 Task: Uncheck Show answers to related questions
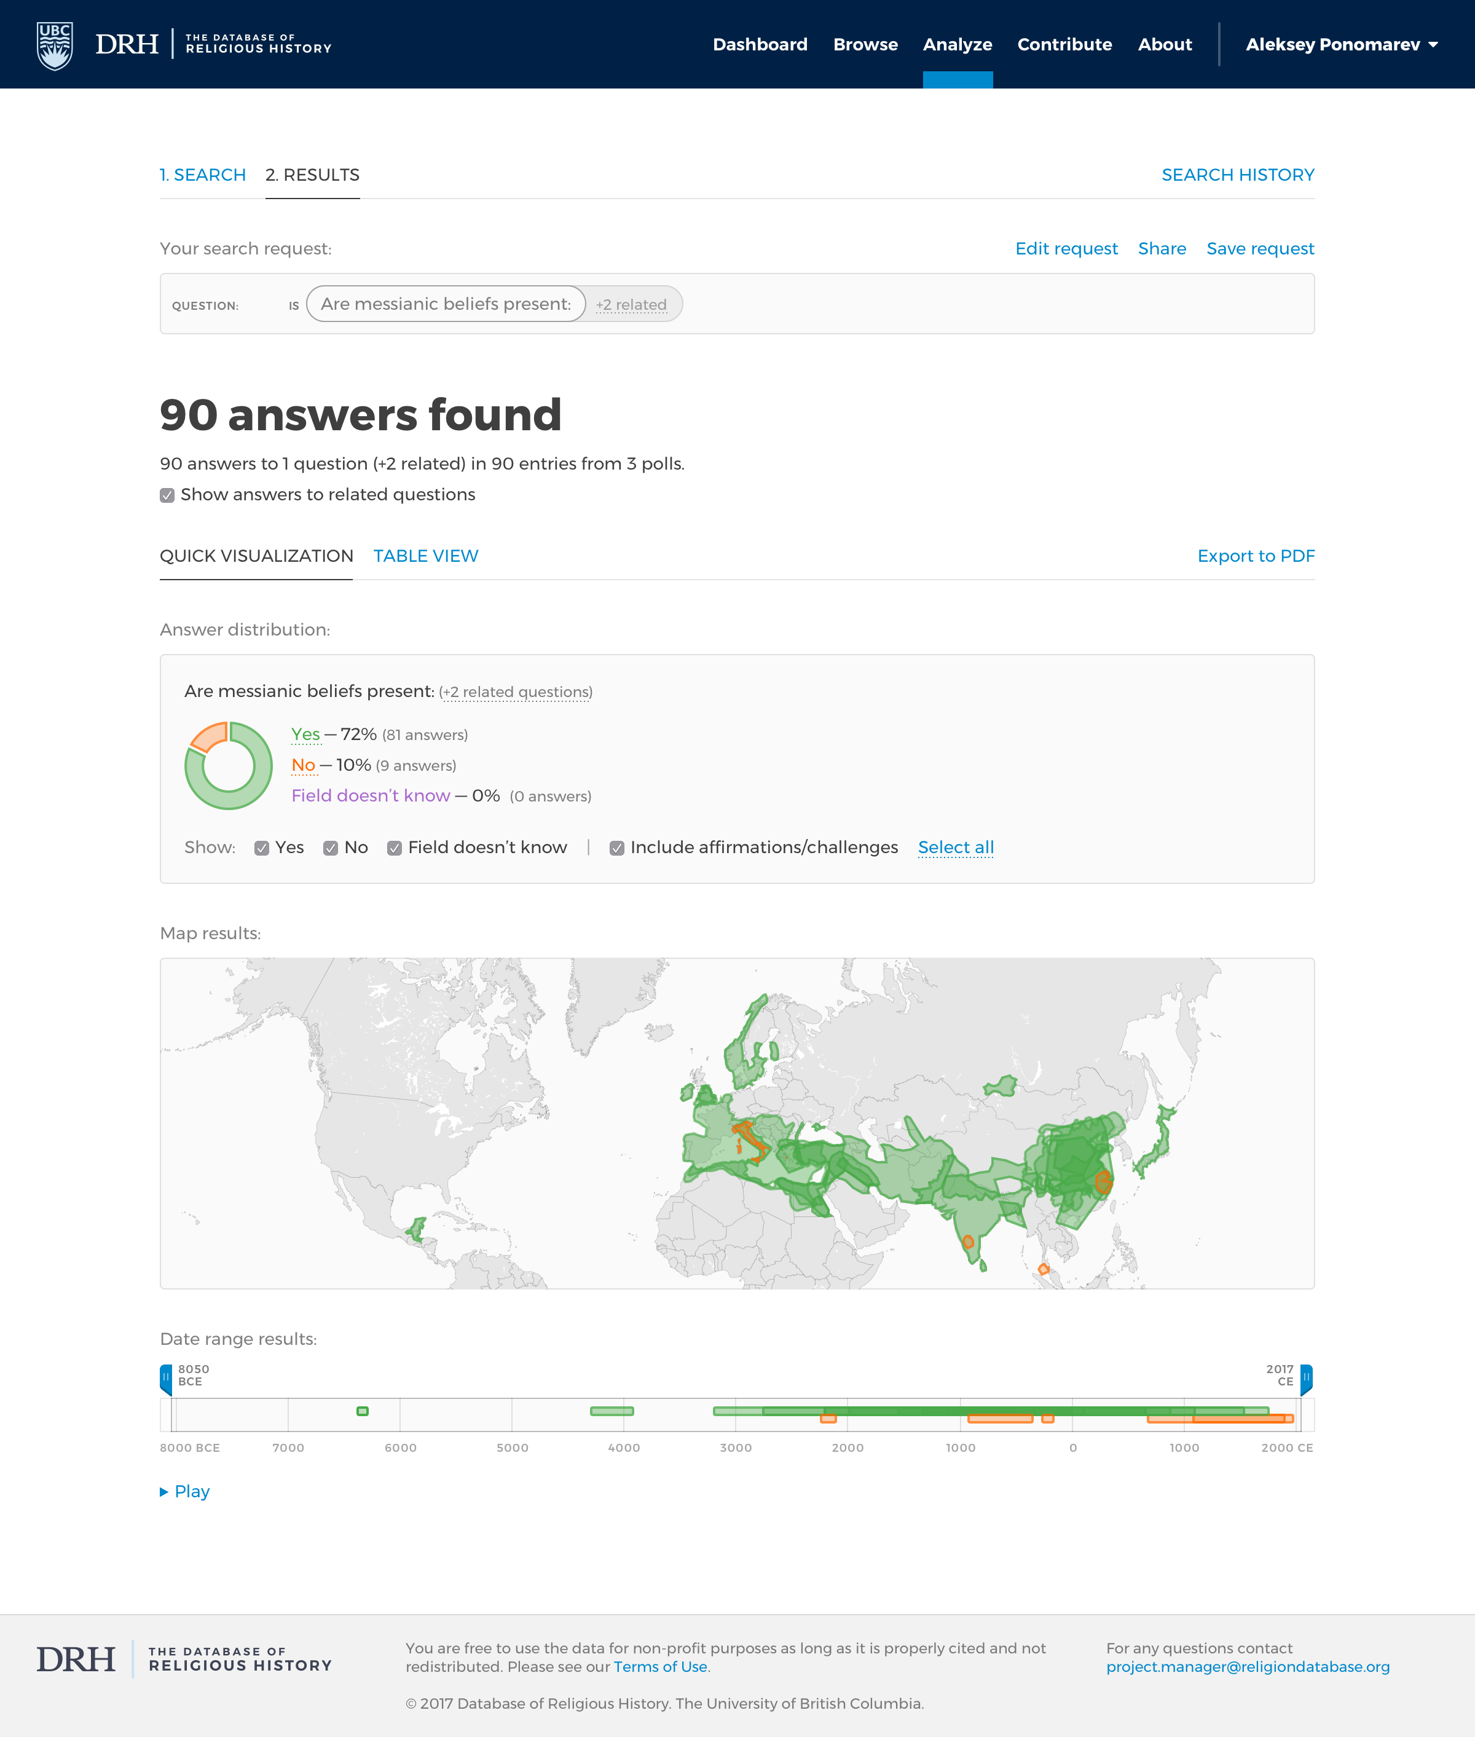tap(167, 495)
